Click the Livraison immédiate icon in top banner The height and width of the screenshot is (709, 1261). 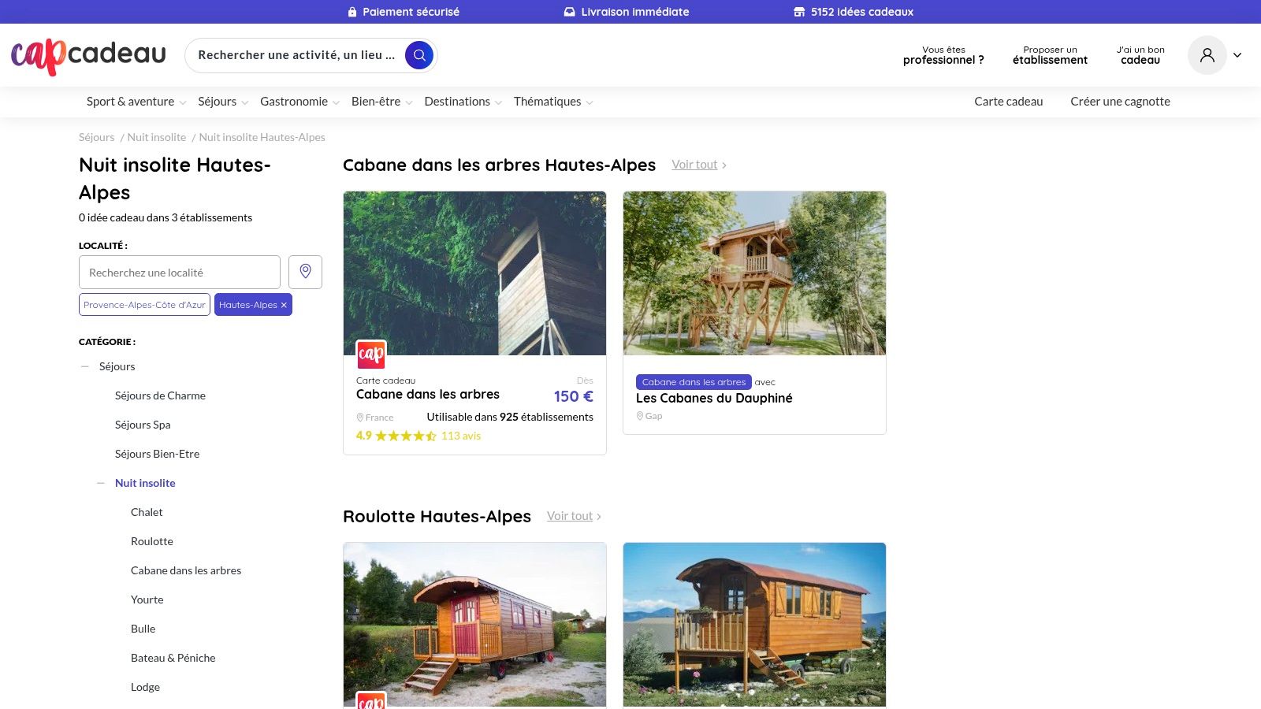point(570,12)
